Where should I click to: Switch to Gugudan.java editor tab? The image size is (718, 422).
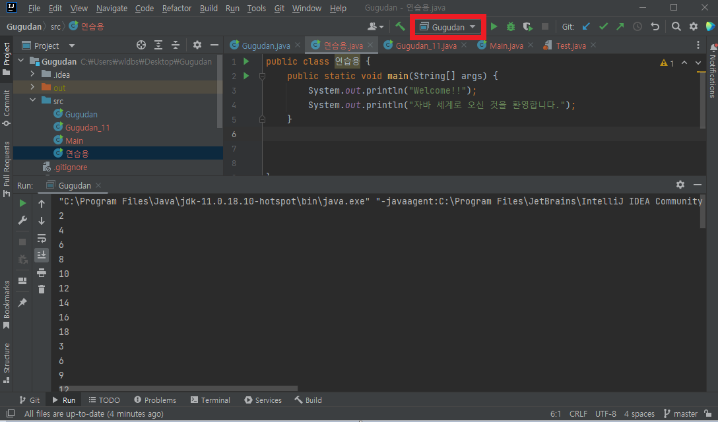pos(265,45)
